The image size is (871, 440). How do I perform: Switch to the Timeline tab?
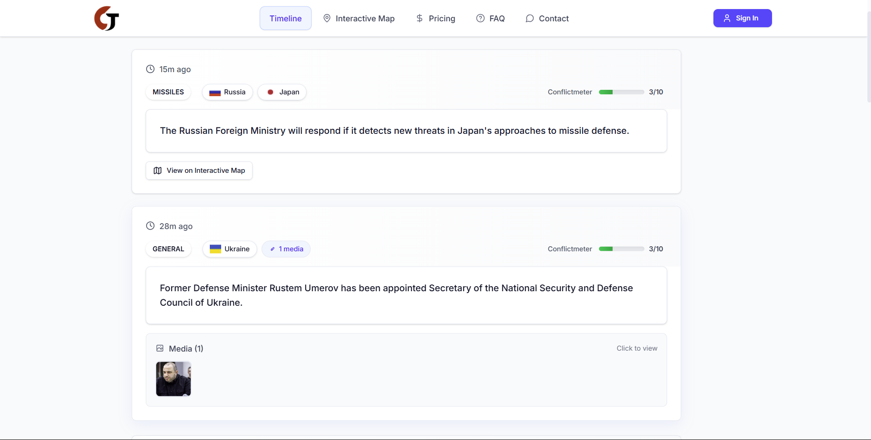tap(285, 19)
